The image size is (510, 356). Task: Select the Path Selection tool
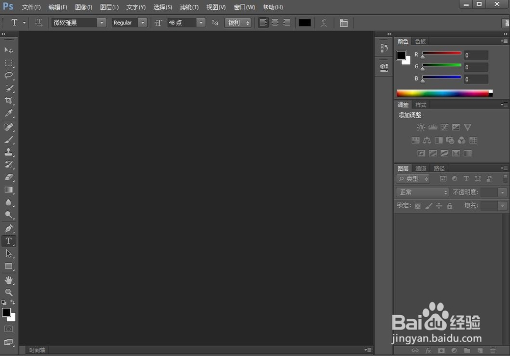tap(9, 253)
